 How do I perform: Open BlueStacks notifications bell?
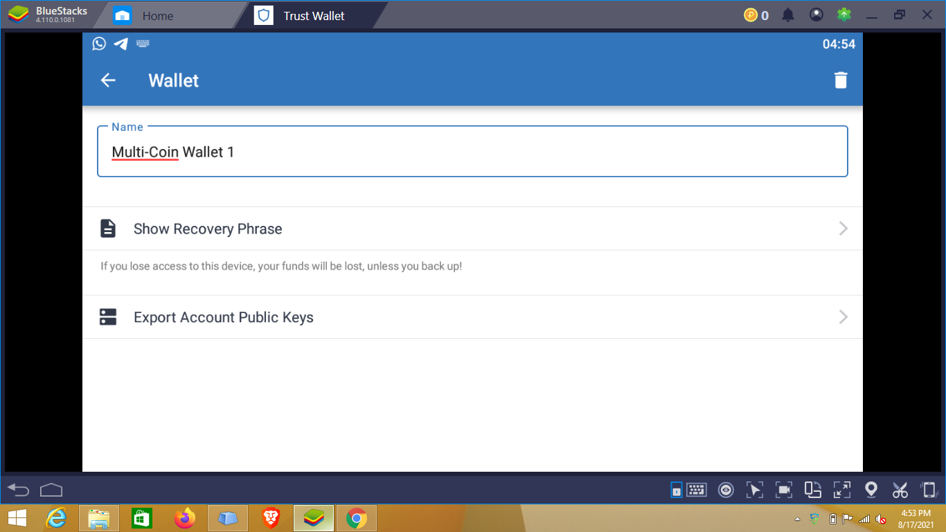click(x=788, y=15)
